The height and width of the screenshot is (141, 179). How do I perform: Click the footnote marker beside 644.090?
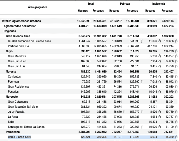pyautogui.click(x=142, y=41)
